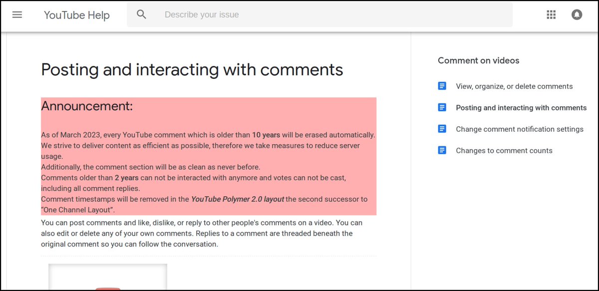The width and height of the screenshot is (599, 291).
Task: Click document icon beside View, organize, or delete comments
Action: click(442, 86)
